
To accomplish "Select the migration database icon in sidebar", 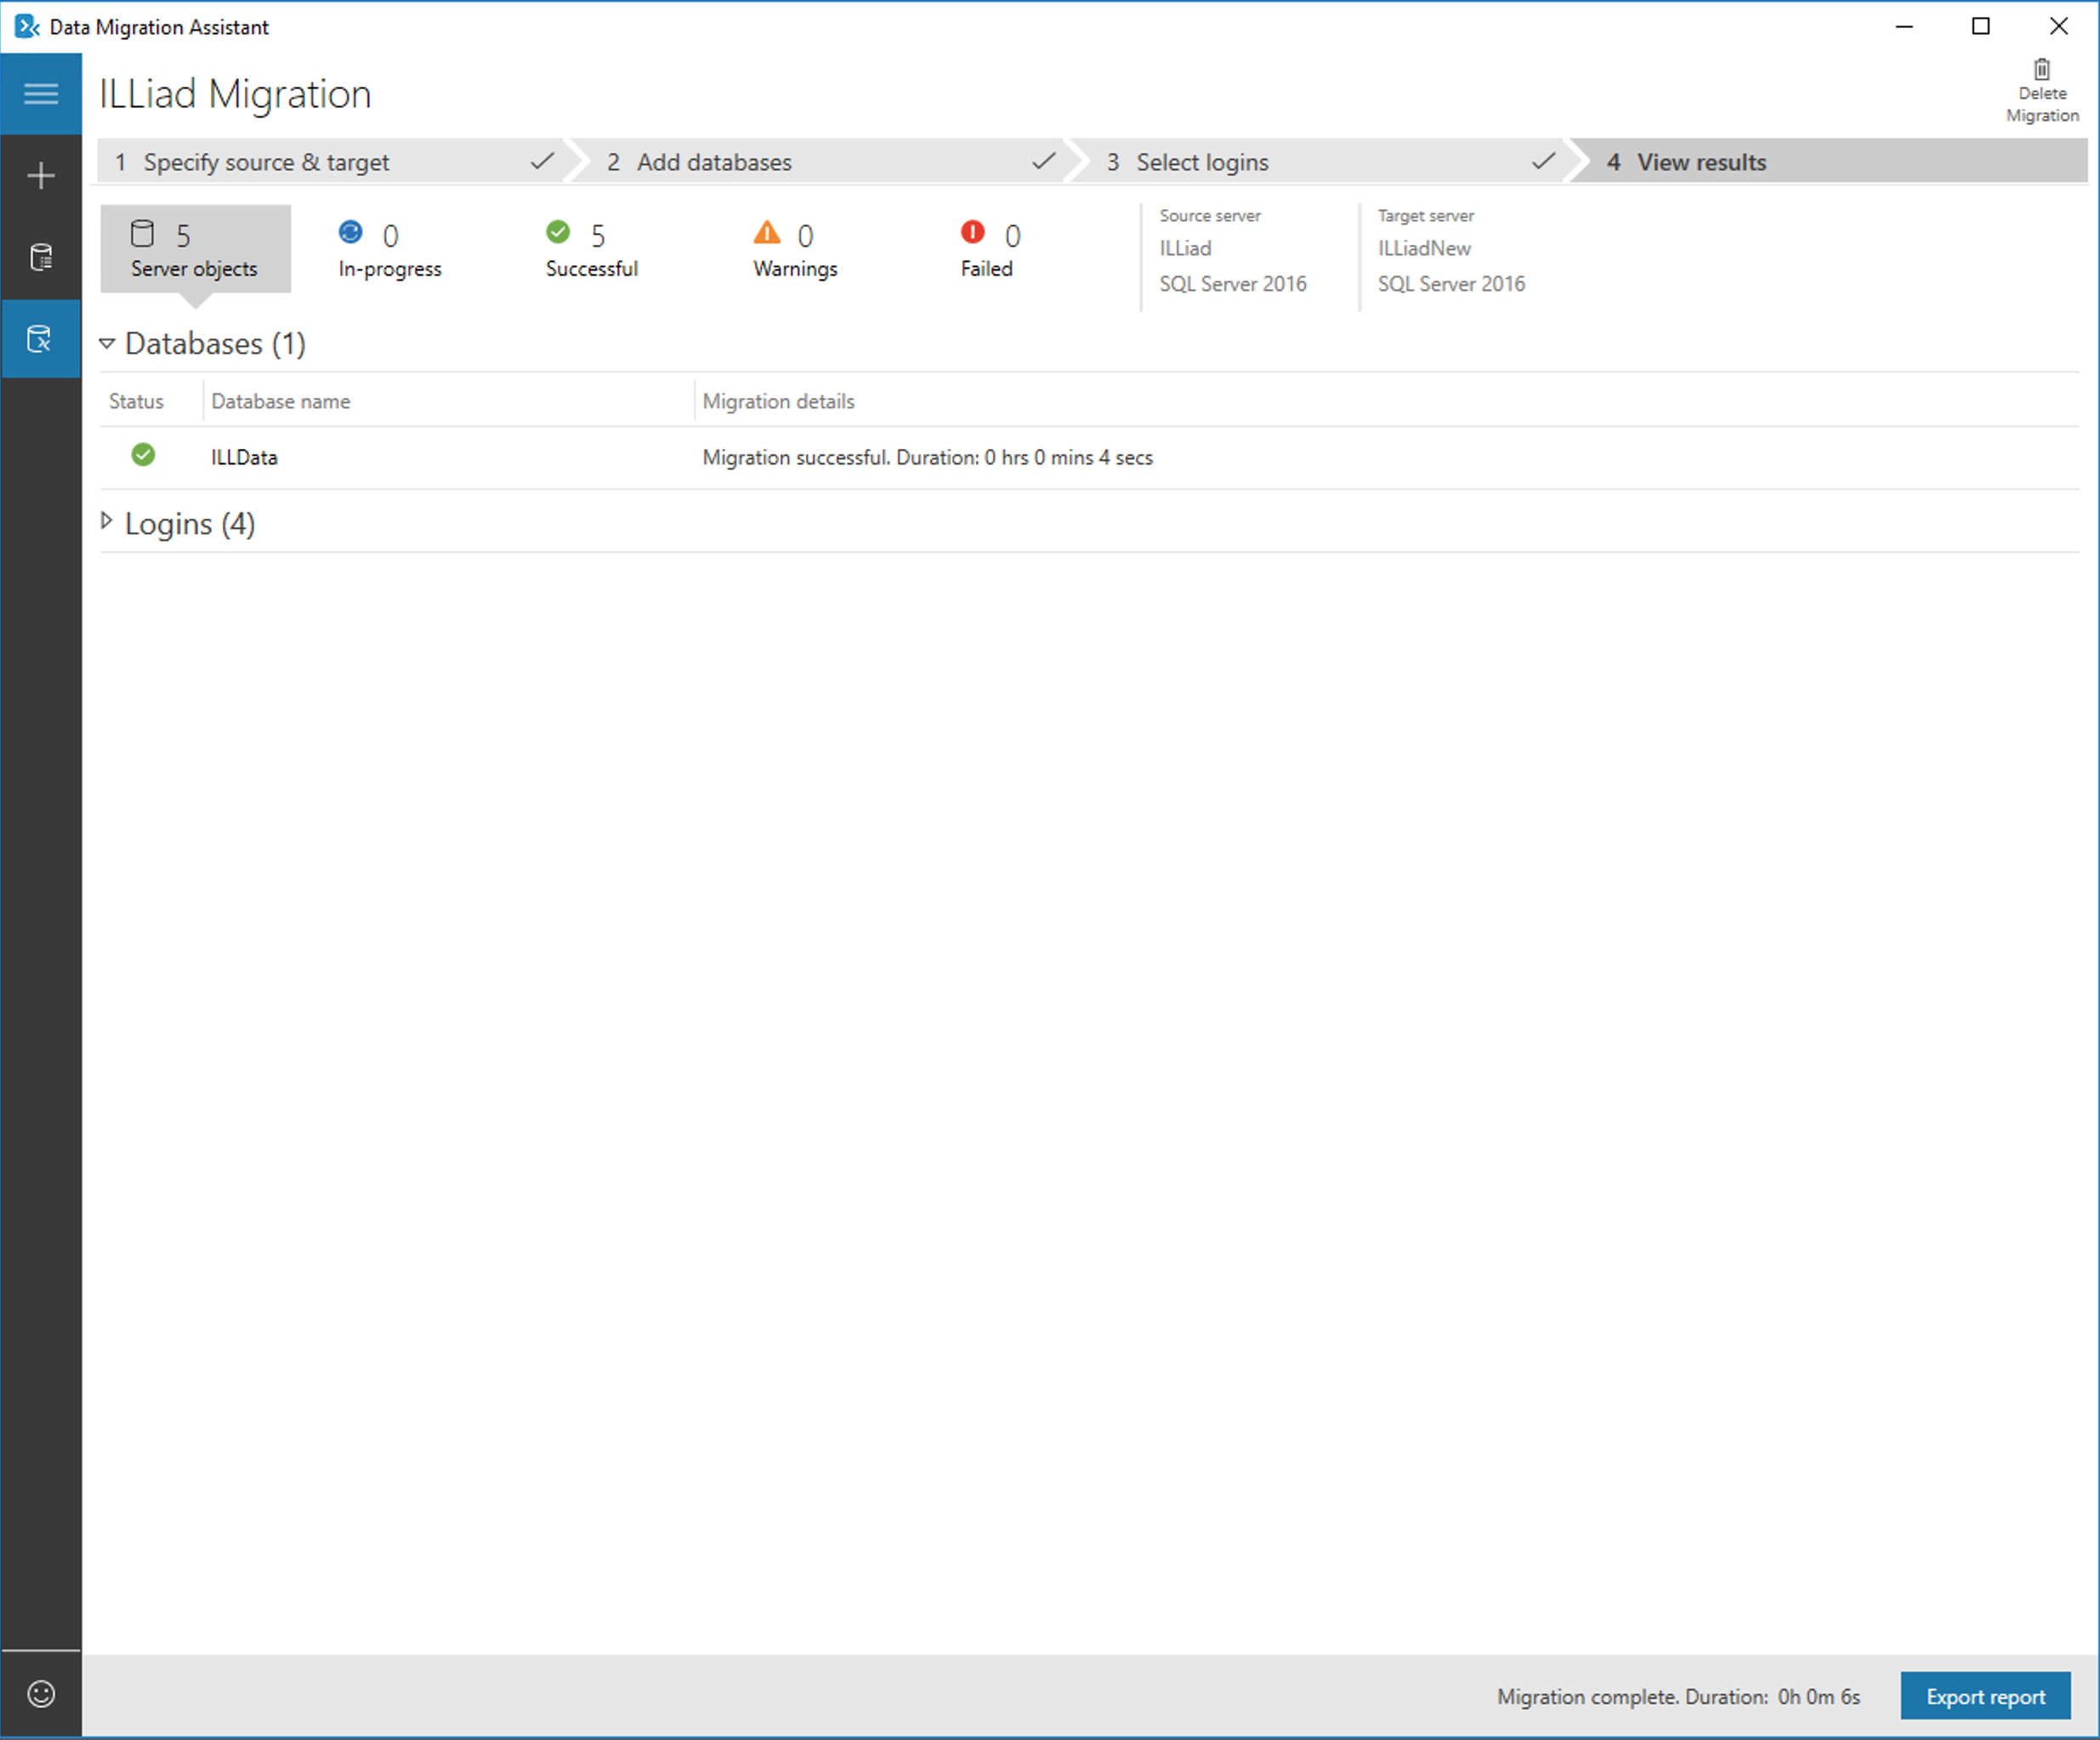I will [x=41, y=339].
